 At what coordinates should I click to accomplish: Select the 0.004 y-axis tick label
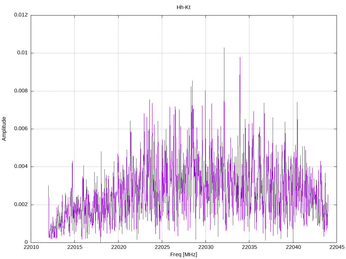21,167
